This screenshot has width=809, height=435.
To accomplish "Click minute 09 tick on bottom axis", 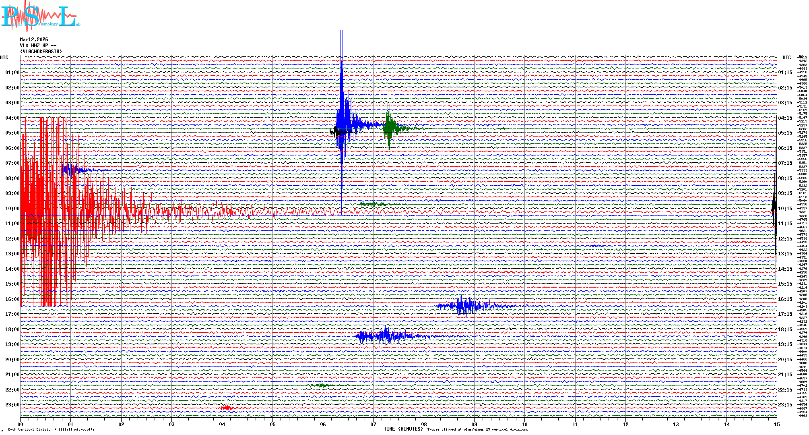I will pyautogui.click(x=474, y=424).
